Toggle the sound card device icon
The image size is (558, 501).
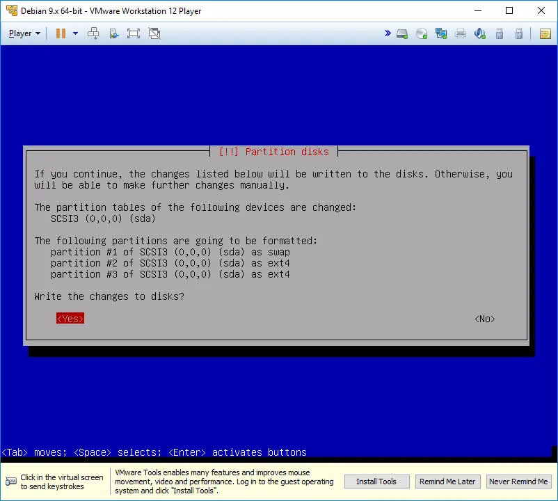pos(480,33)
